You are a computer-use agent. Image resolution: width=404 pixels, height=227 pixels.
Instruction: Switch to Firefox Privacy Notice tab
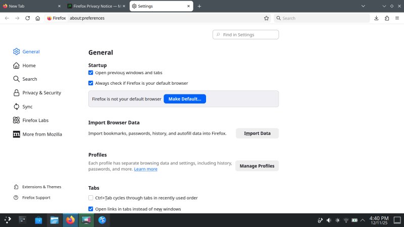(x=96, y=6)
